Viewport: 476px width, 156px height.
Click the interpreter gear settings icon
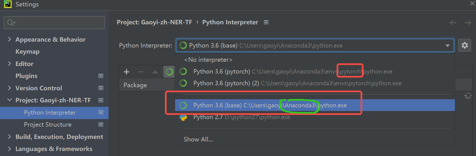tap(464, 45)
